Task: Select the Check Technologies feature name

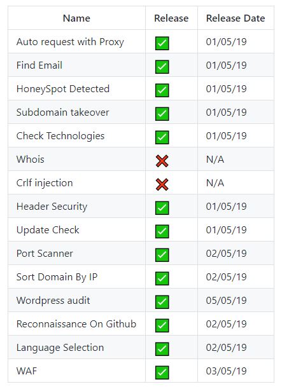Action: coord(60,136)
